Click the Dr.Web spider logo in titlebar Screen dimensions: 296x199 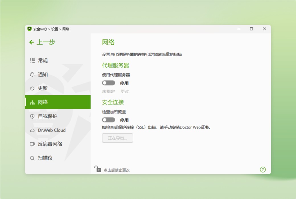pyautogui.click(x=30, y=29)
